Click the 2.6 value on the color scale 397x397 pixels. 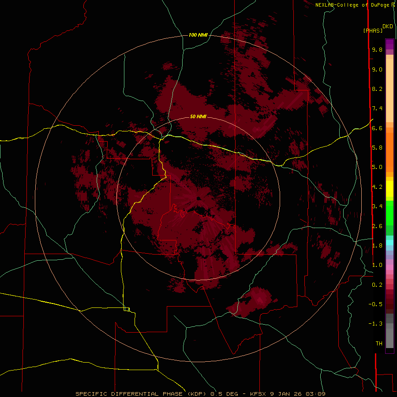coord(377,226)
